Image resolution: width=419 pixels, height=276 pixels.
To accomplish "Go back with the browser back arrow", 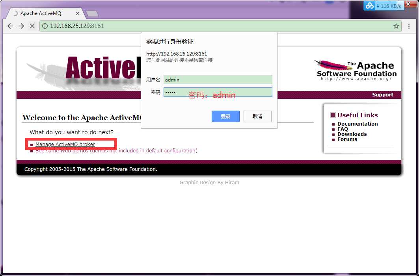I will point(10,26).
